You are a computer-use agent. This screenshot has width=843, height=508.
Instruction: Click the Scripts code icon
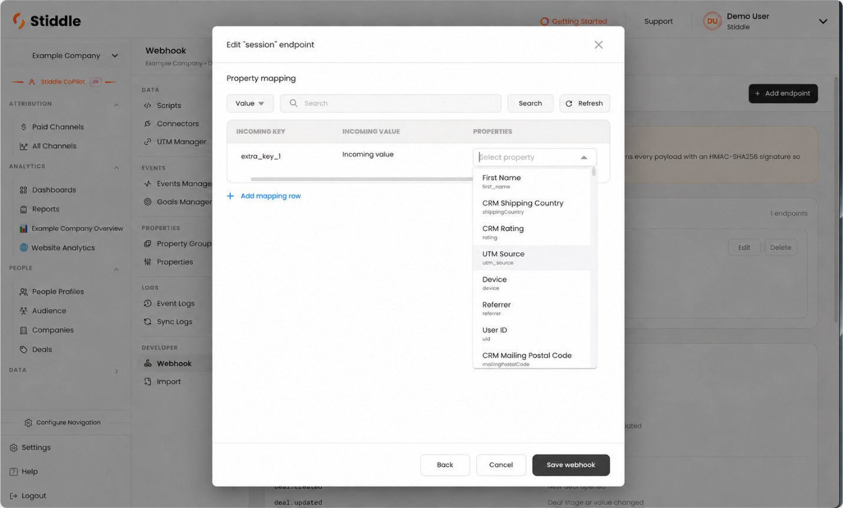click(147, 105)
